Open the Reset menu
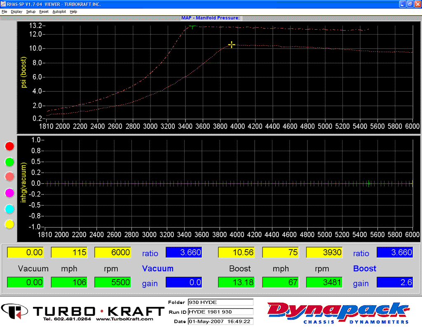The image size is (422, 327). pyautogui.click(x=44, y=12)
